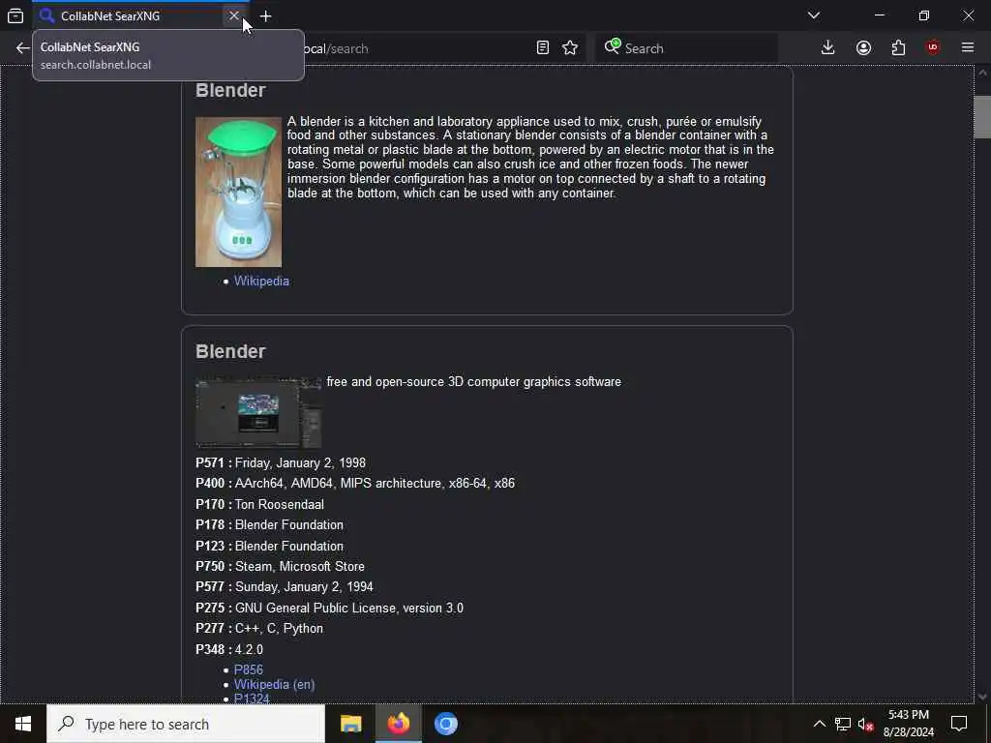Click the scrollbar up arrow

coord(982,74)
